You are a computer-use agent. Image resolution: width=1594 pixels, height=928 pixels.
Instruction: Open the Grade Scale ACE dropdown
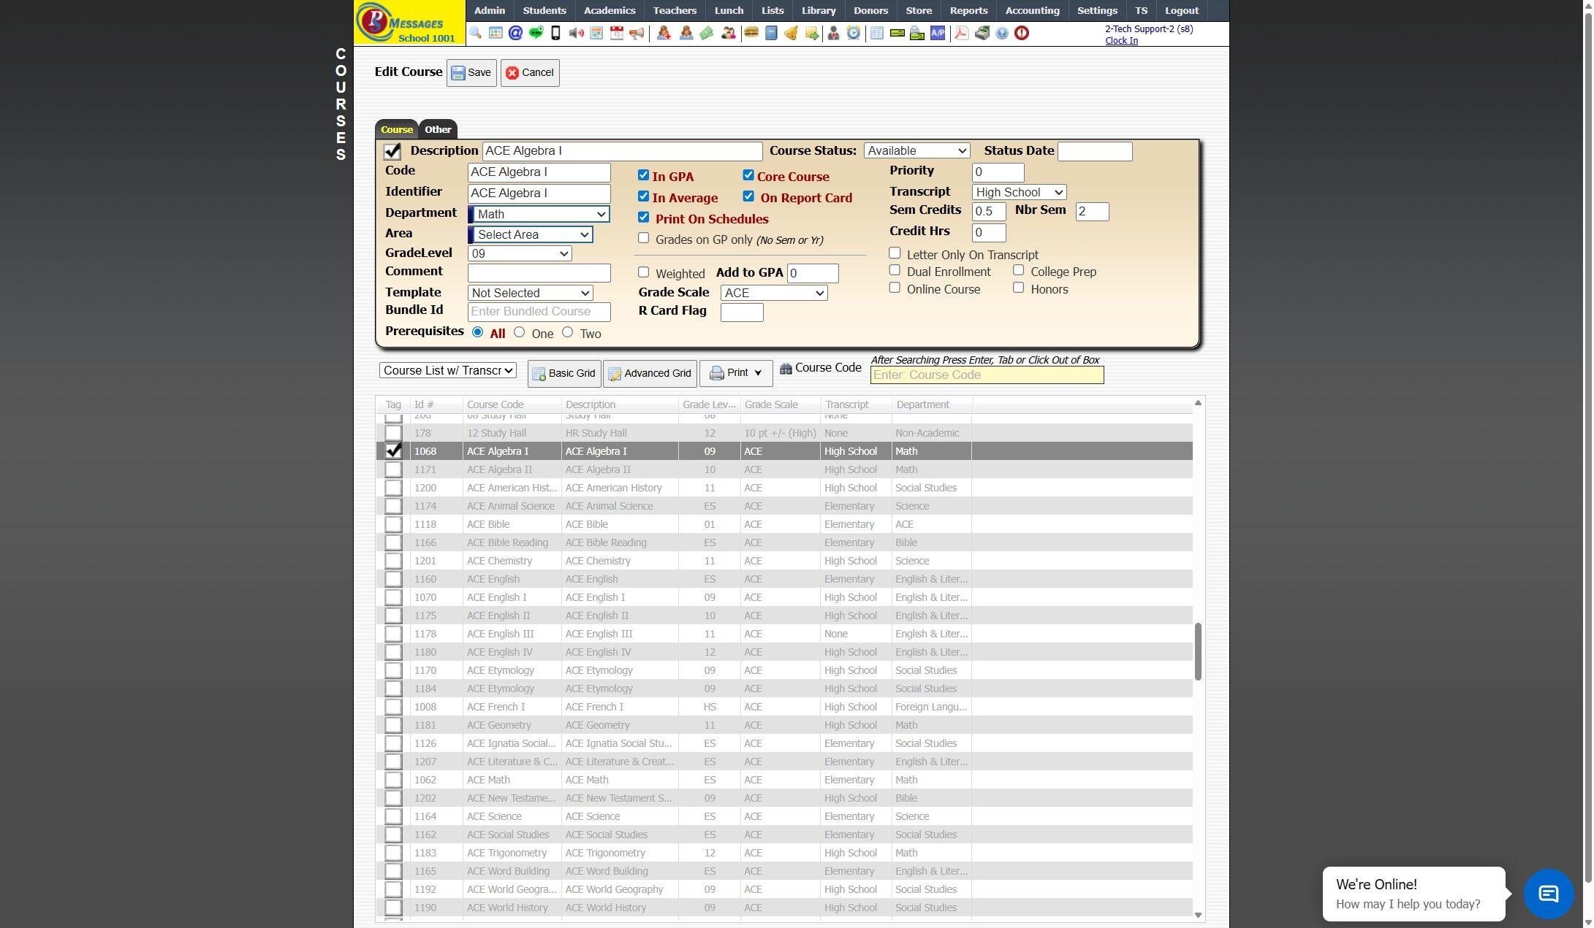click(773, 293)
